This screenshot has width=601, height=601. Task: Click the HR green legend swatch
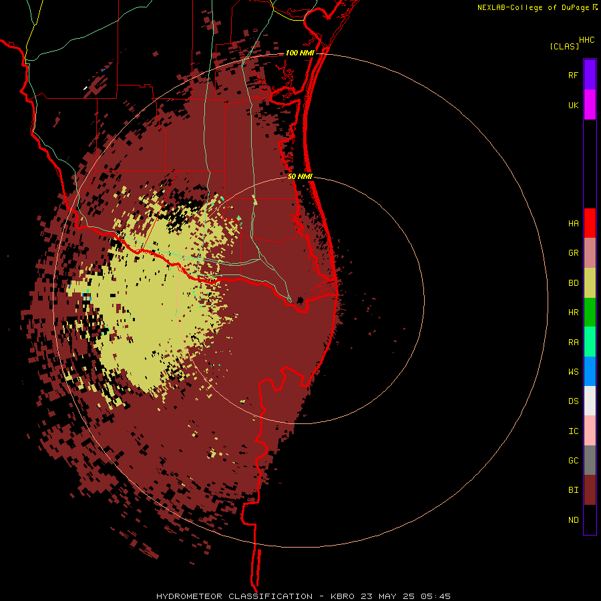coord(590,313)
